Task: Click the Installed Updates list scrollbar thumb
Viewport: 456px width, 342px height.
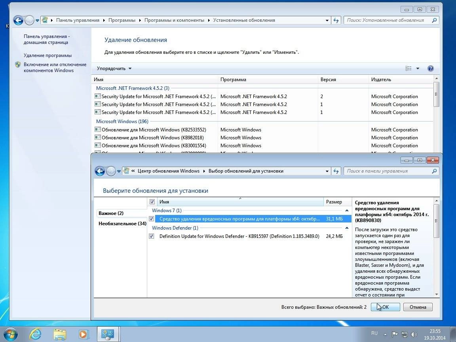Action: click(x=436, y=94)
